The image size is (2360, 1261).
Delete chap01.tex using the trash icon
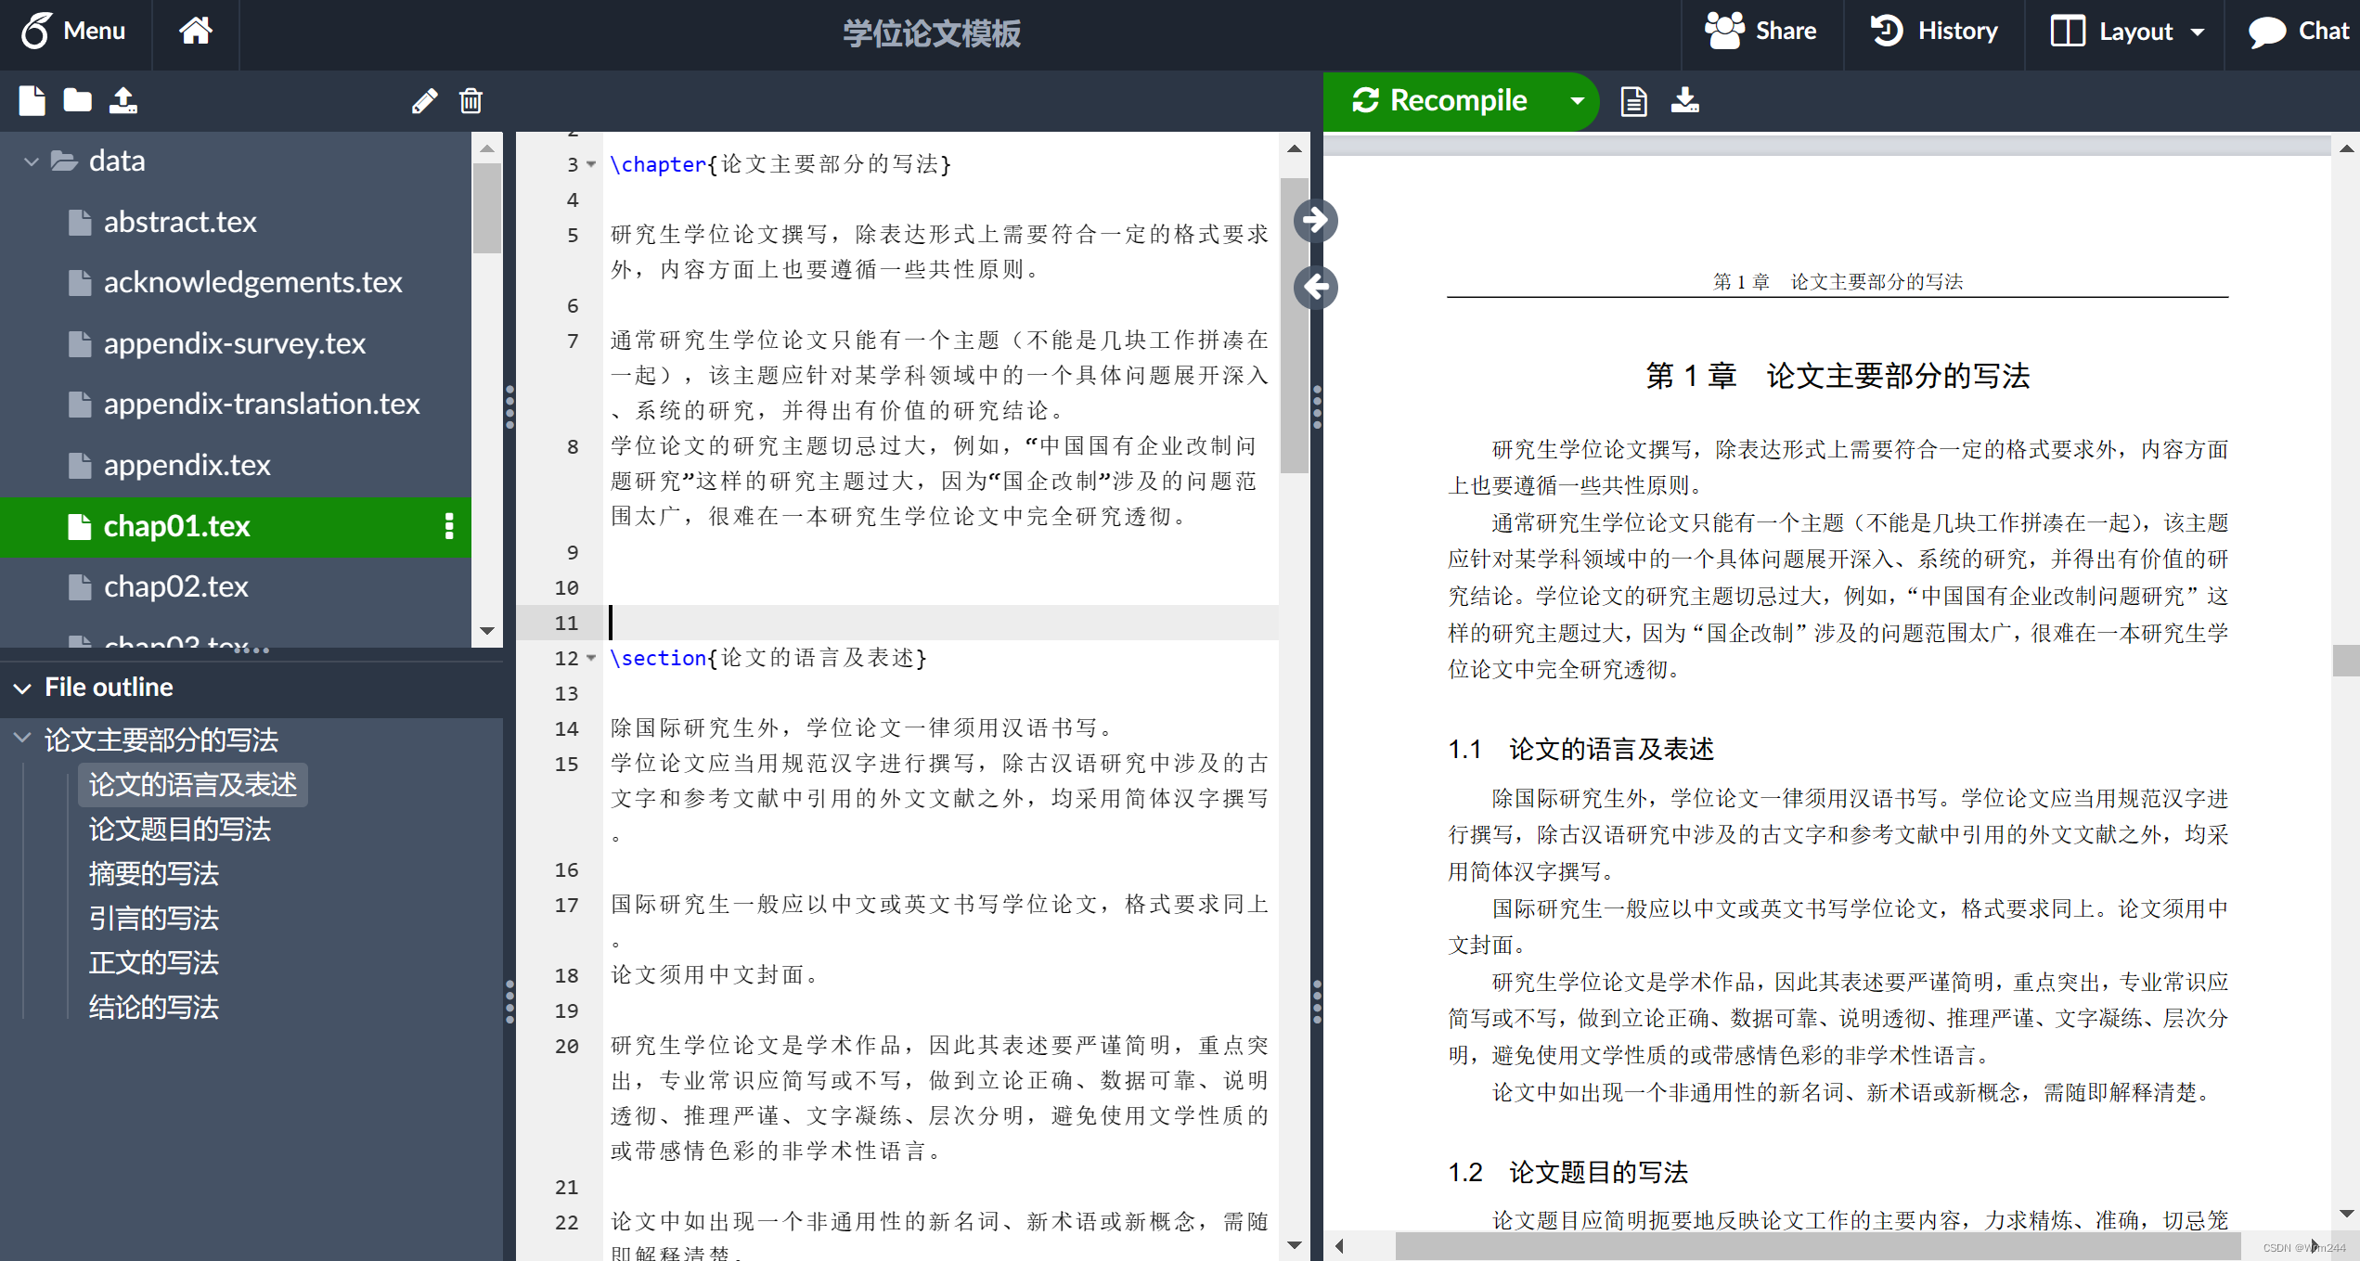click(471, 100)
